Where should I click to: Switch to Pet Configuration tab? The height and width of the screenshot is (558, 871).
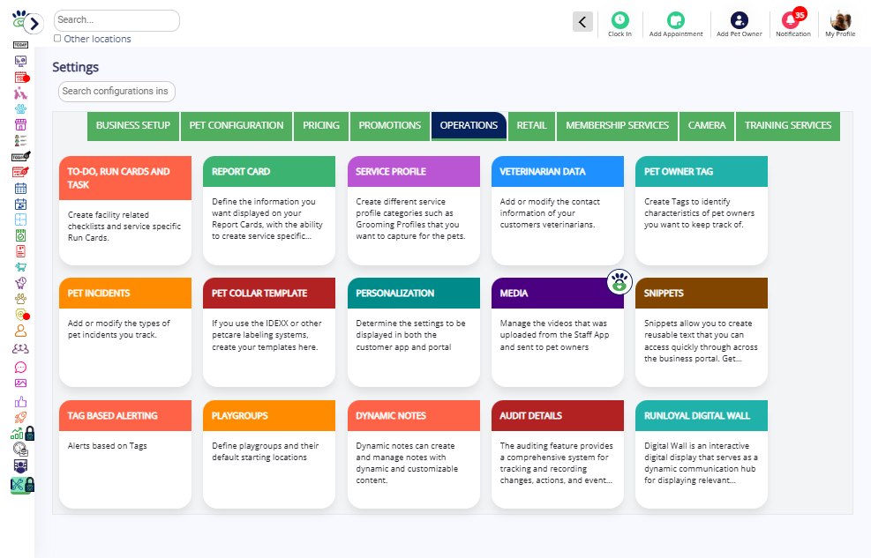(x=237, y=126)
